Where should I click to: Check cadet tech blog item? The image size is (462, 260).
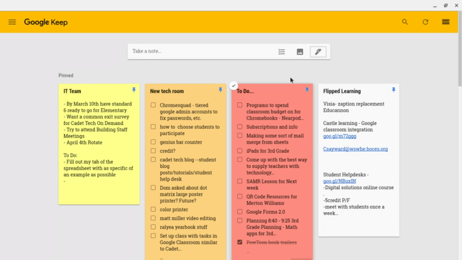pos(153,159)
